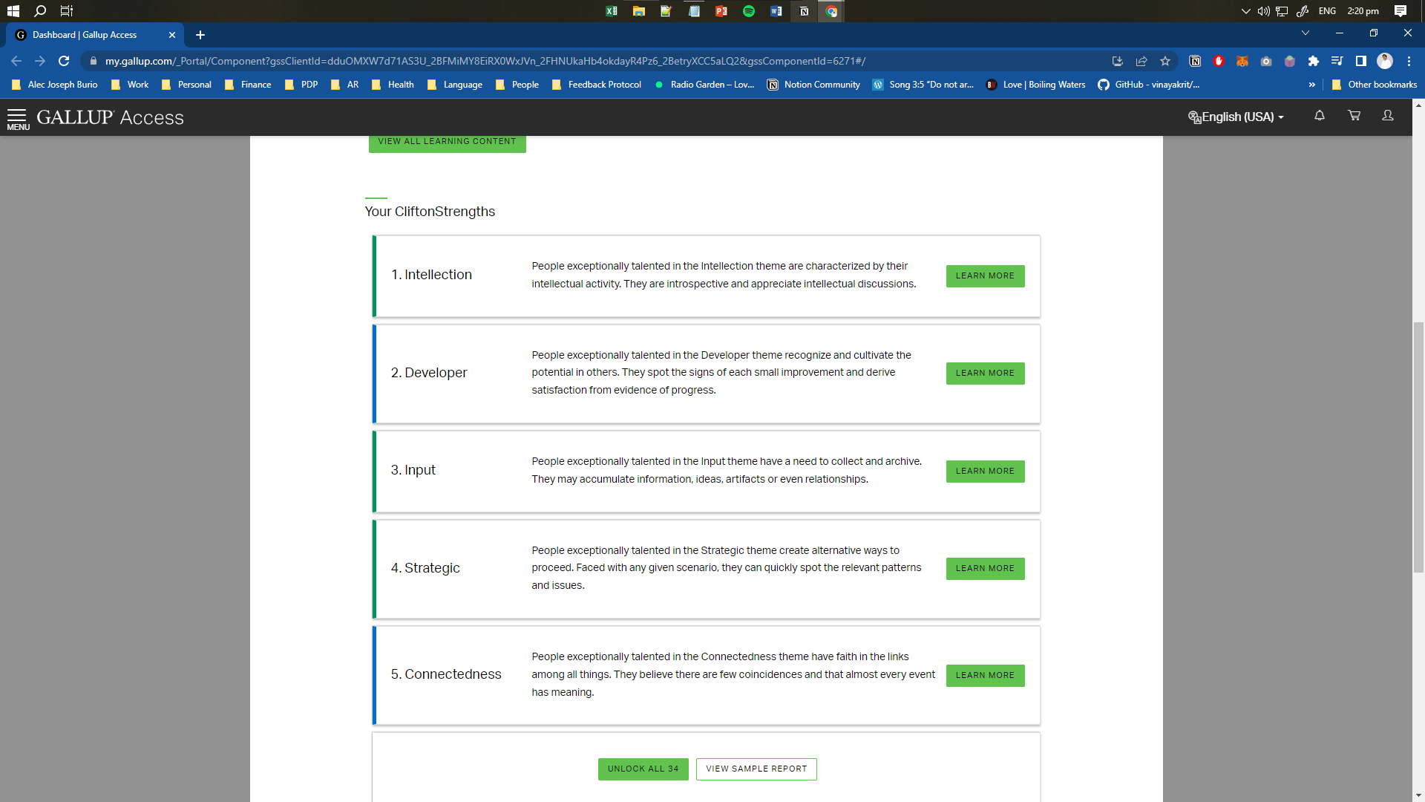Open the People bookmark folder
Viewport: 1425px width, 802px height.
click(517, 85)
